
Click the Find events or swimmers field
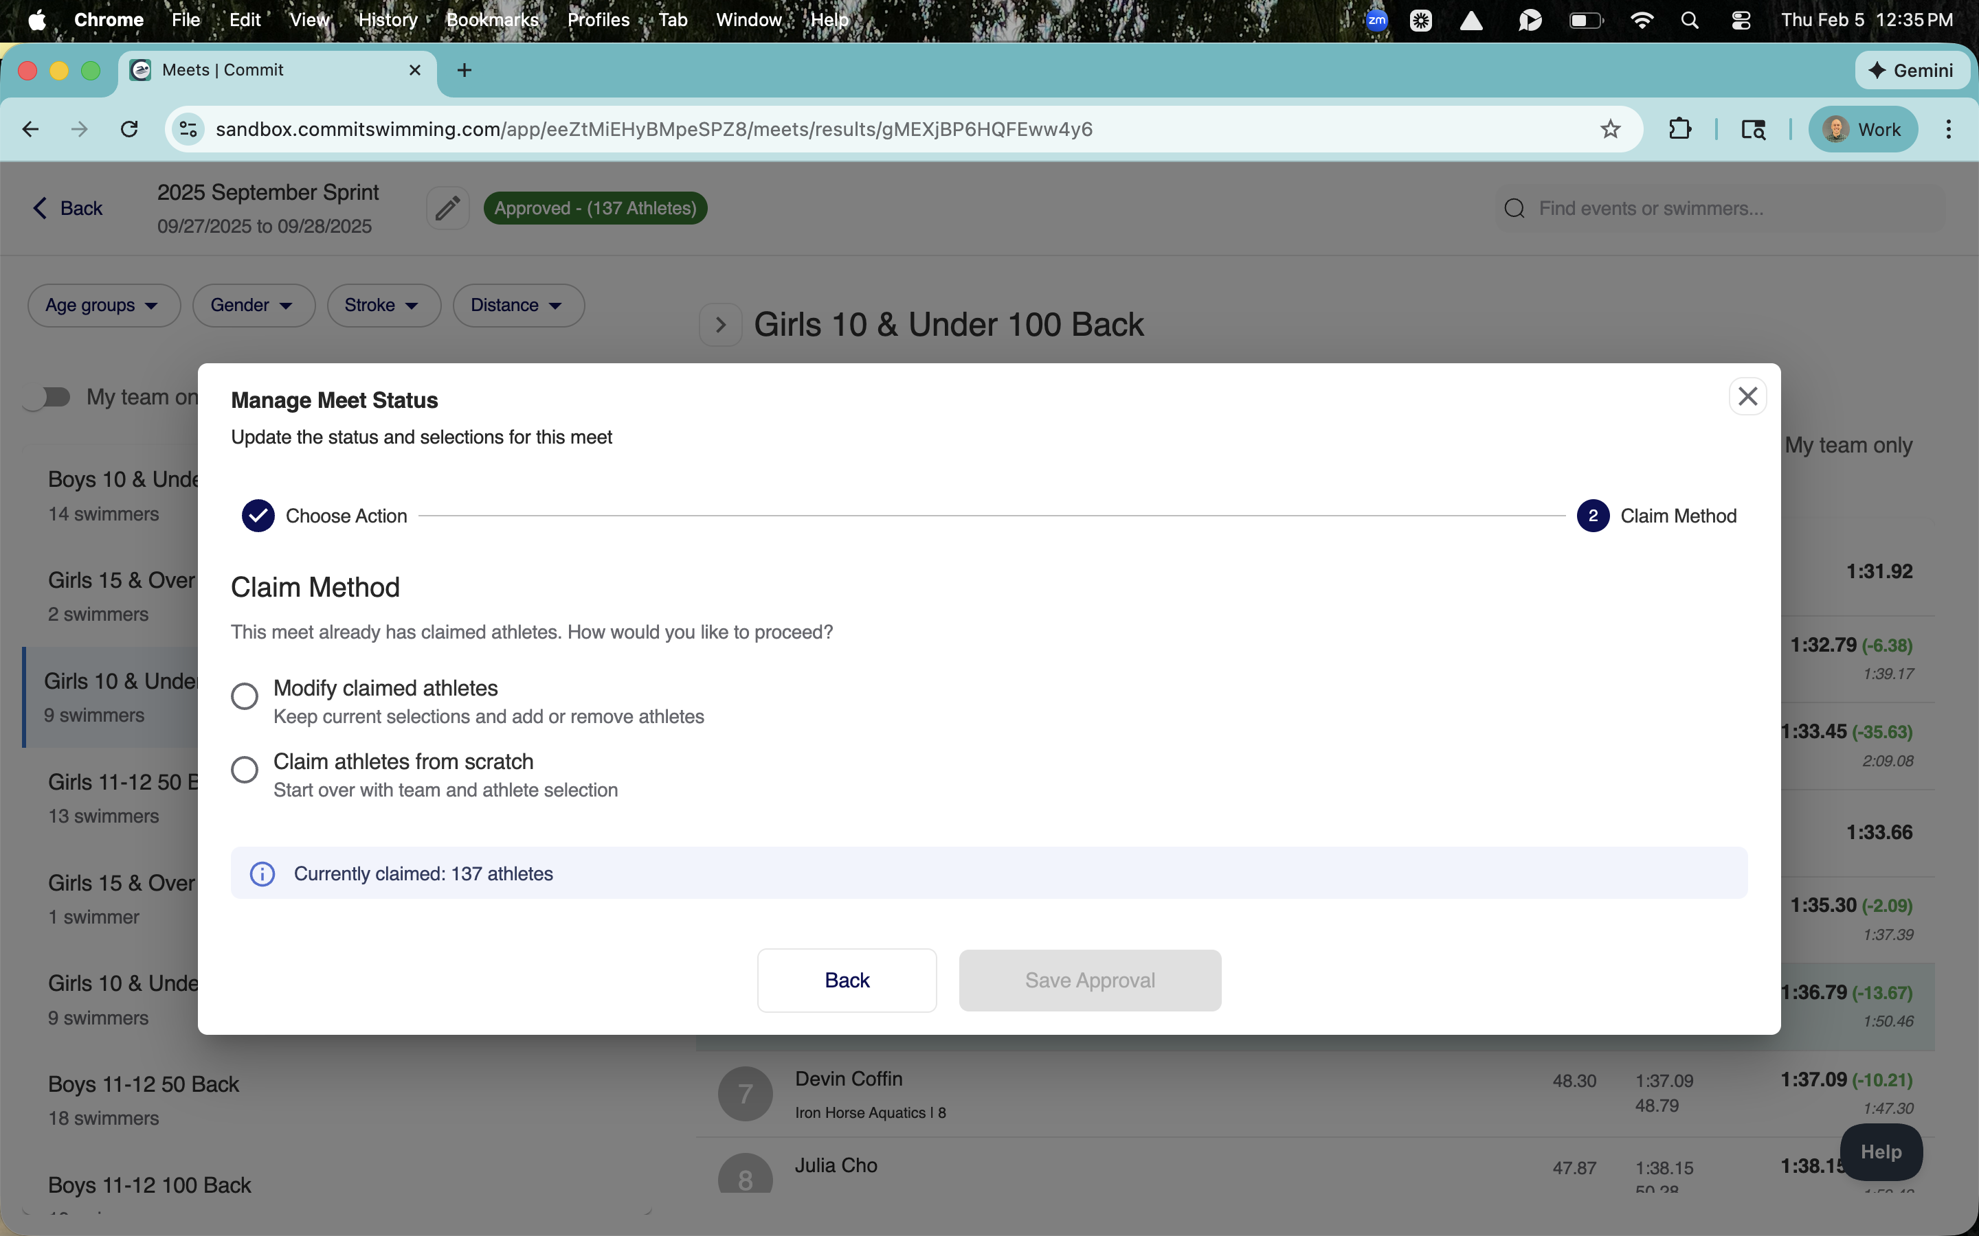(x=1717, y=209)
